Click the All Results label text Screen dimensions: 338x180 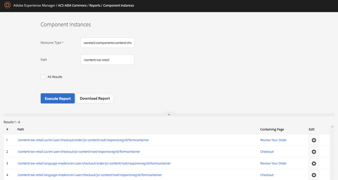click(x=55, y=77)
